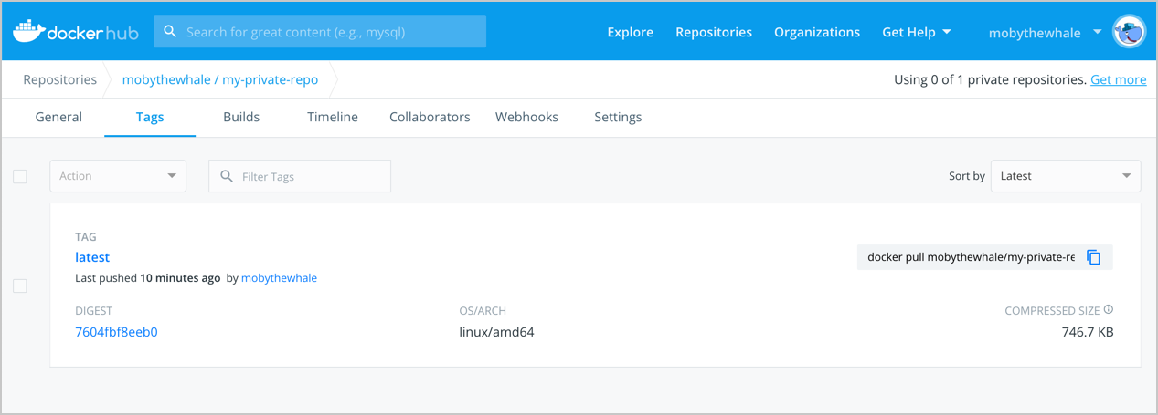Viewport: 1158px width, 415px height.
Task: Go to the Settings tab
Action: coord(618,117)
